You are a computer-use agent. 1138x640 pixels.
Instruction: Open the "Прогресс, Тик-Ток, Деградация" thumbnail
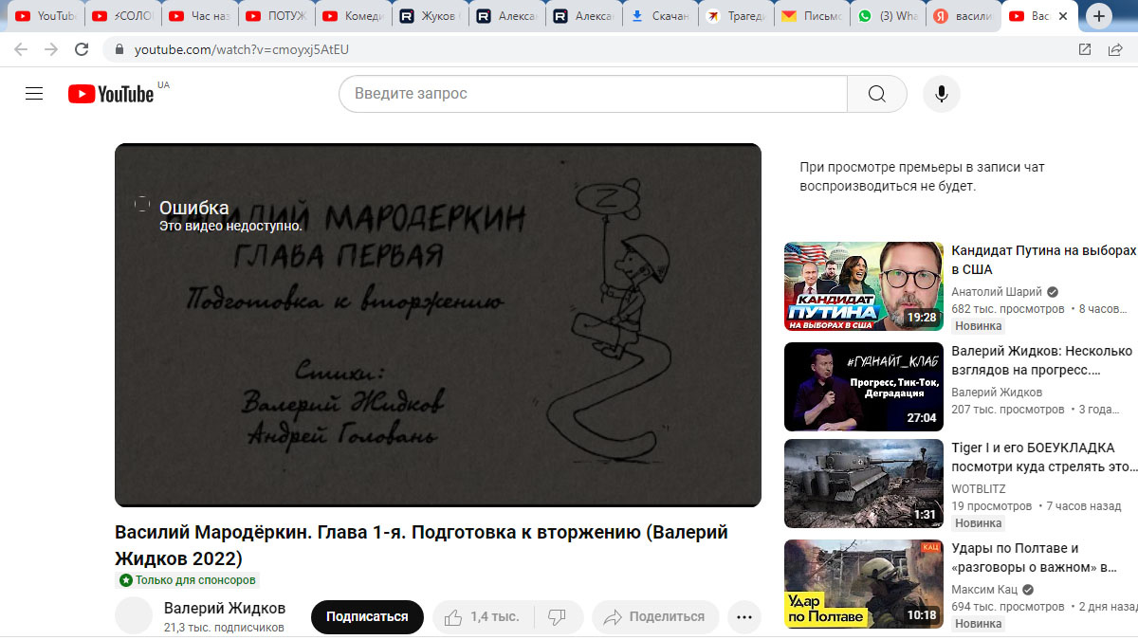[864, 387]
